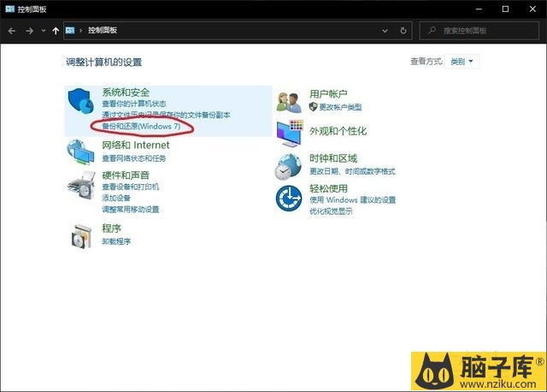547x392 pixels.
Task: Click 查看你的计算机状态 link
Action: (134, 104)
